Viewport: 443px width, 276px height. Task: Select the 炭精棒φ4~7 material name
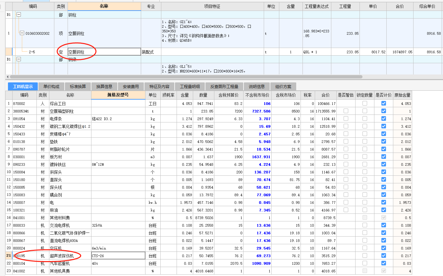coord(70,134)
